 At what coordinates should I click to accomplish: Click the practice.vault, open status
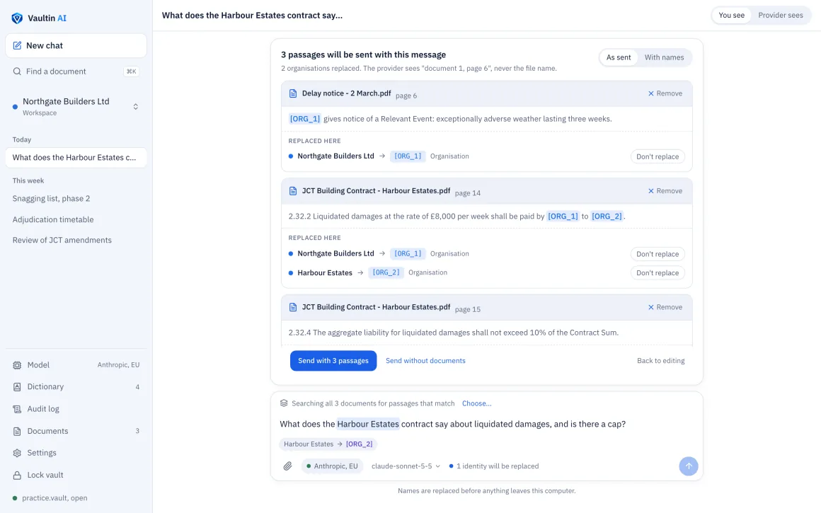50,498
